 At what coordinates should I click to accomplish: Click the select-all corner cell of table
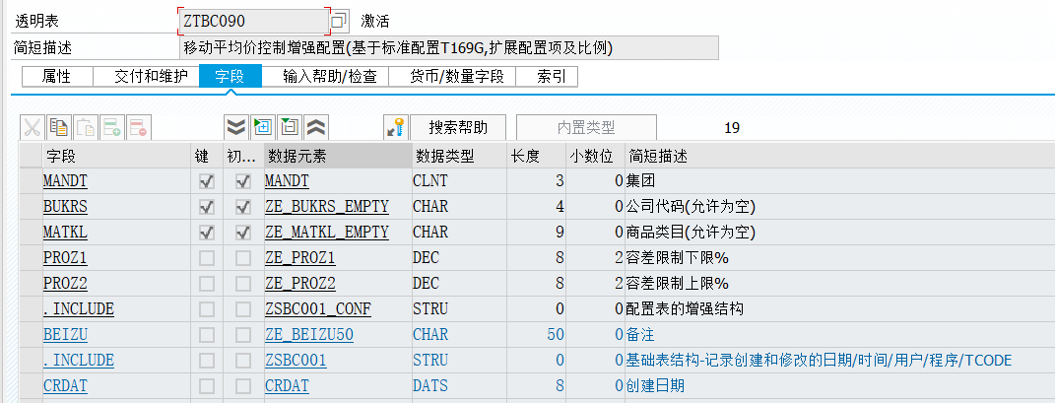(x=31, y=156)
